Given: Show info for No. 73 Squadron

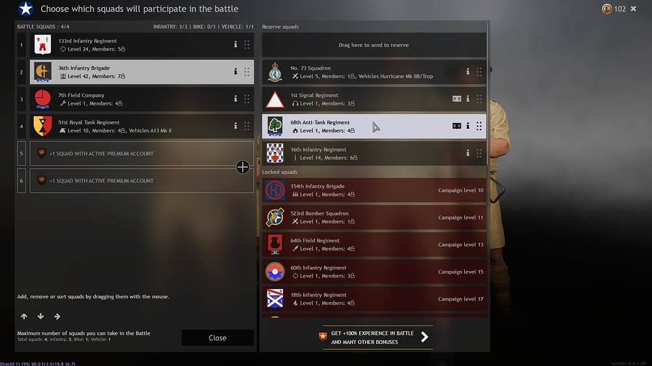Looking at the screenshot, I should tap(467, 72).
